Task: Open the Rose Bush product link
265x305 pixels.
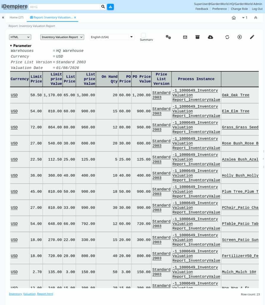Action: (240, 143)
